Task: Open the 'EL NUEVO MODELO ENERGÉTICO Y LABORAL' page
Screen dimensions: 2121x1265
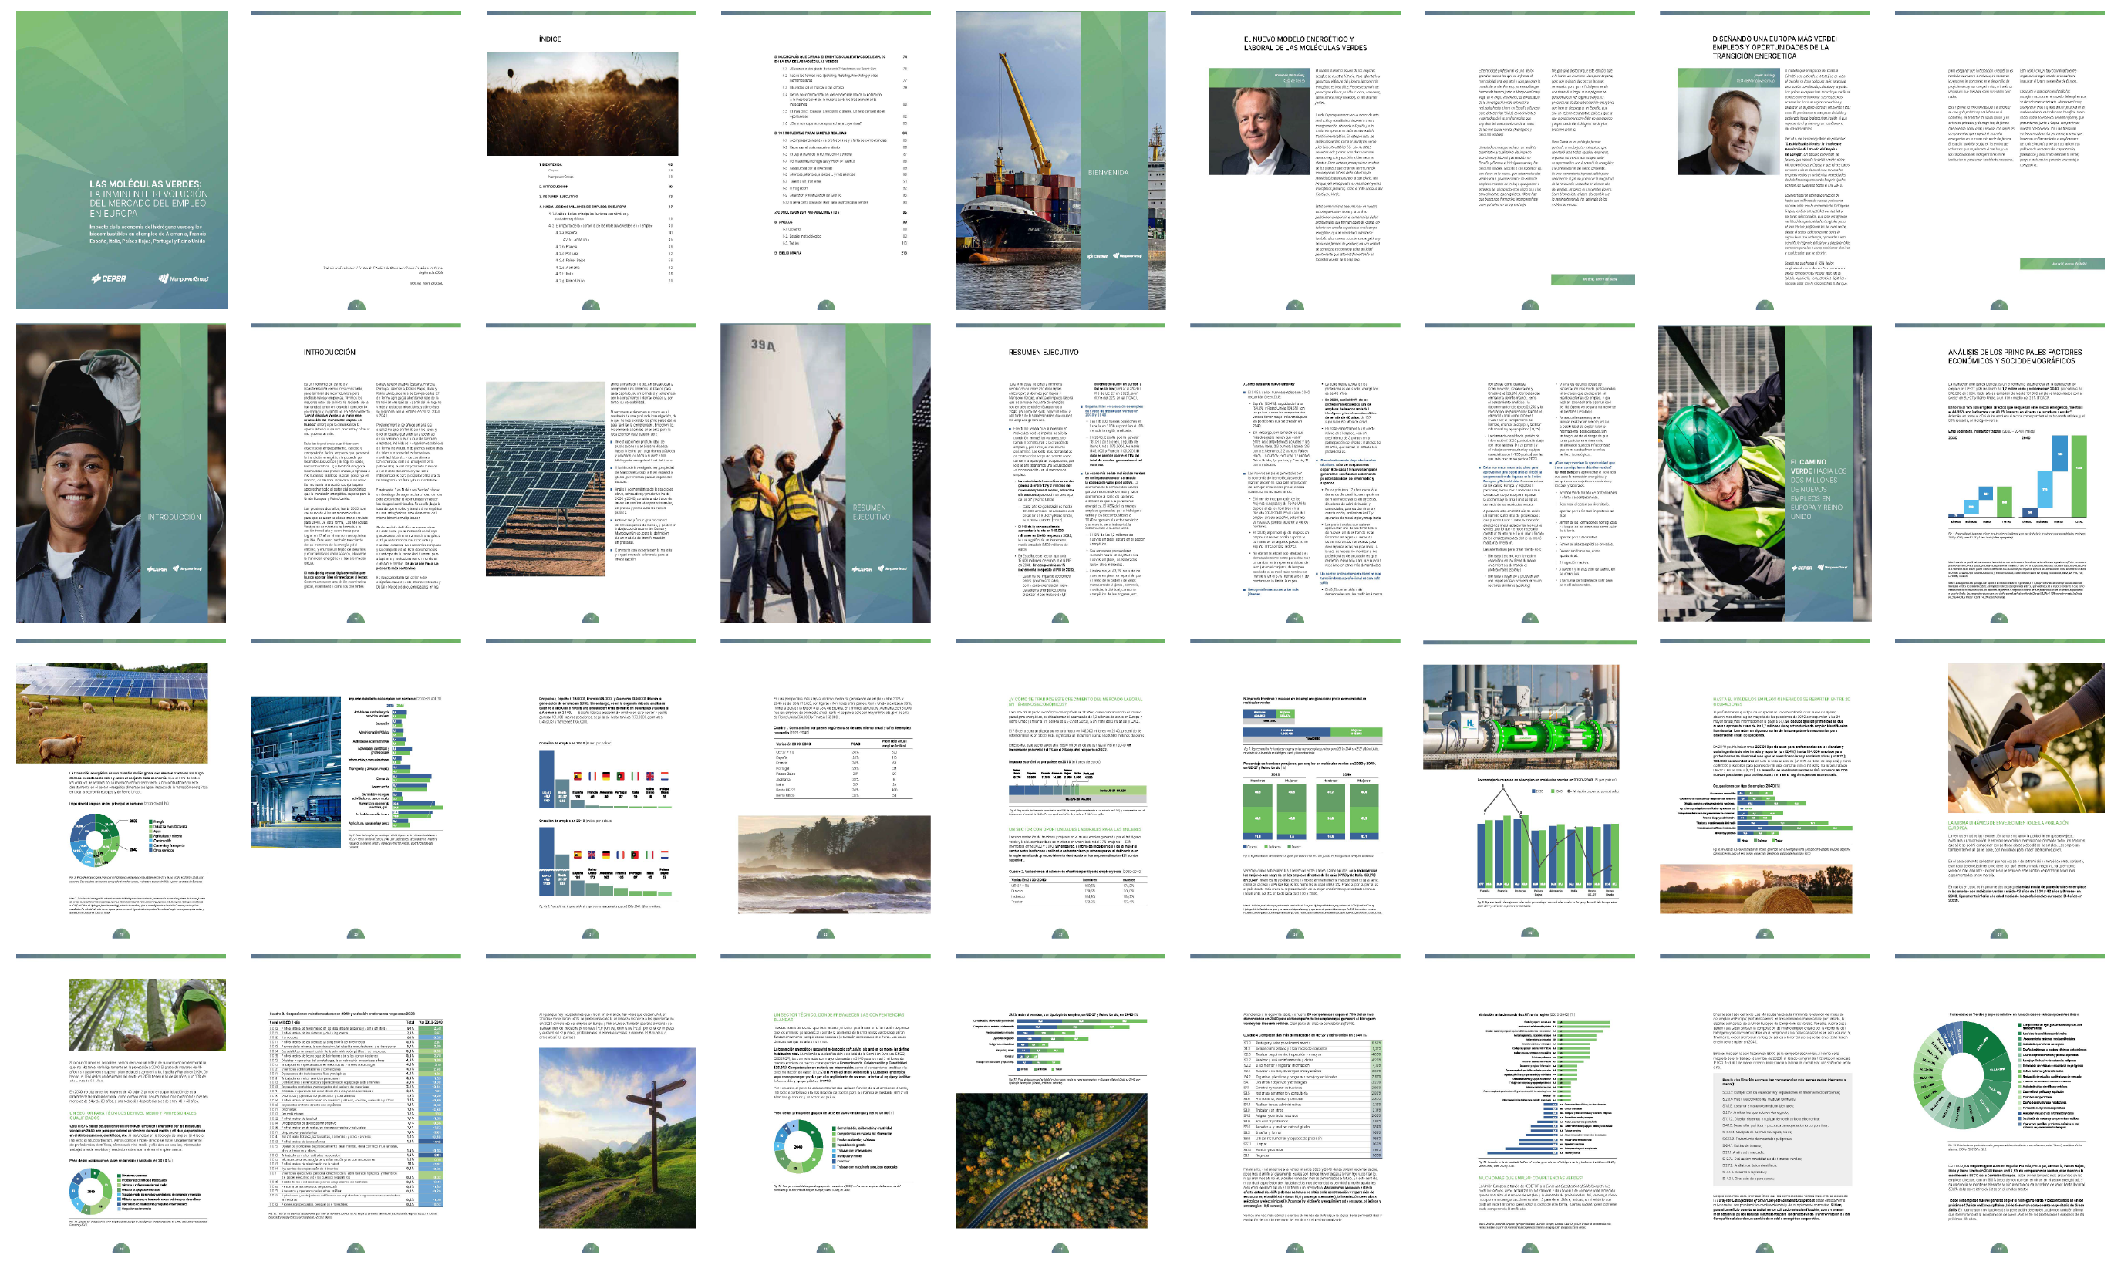Action: tap(1294, 160)
